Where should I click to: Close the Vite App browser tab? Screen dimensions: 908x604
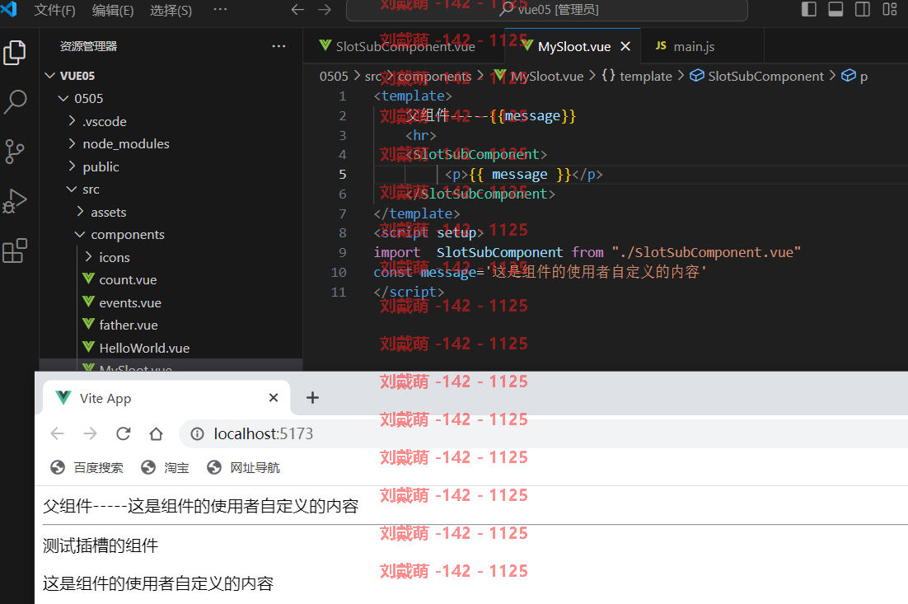(274, 398)
